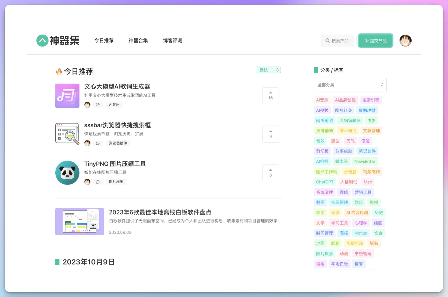The width and height of the screenshot is (448, 297).
Task: Click author avatar under 文心大模型AI歌词生成器
Action: pos(87,105)
